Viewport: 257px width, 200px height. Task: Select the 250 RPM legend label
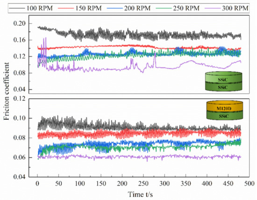pos(186,8)
